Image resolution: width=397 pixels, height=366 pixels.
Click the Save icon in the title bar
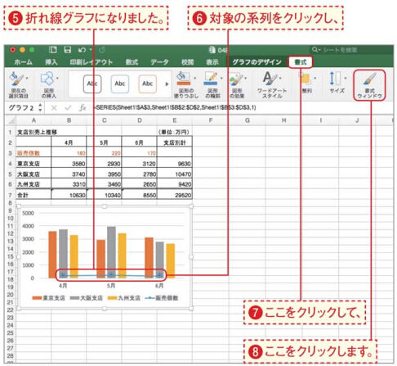[x=67, y=50]
